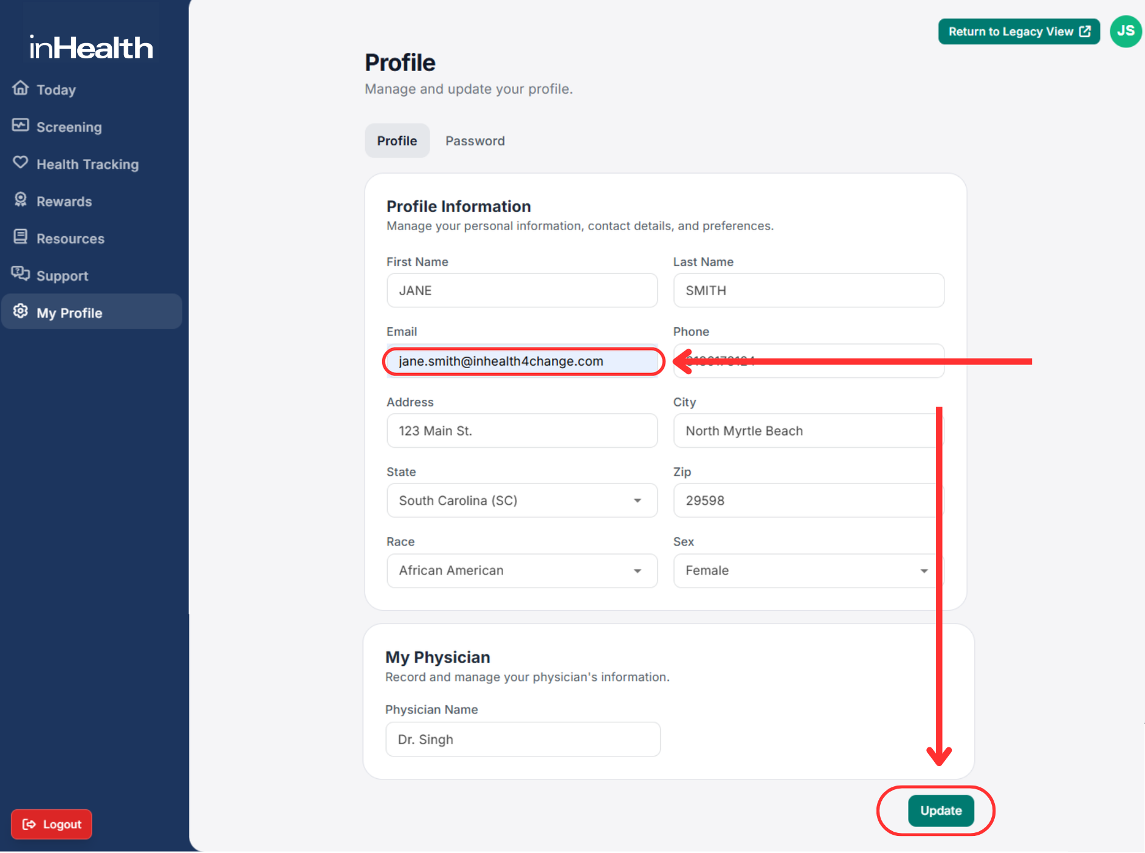Expand the Sex dropdown
The width and height of the screenshot is (1145, 853).
click(923, 570)
